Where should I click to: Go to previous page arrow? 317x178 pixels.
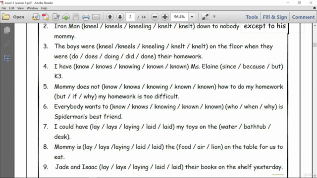pyautogui.click(x=110, y=17)
